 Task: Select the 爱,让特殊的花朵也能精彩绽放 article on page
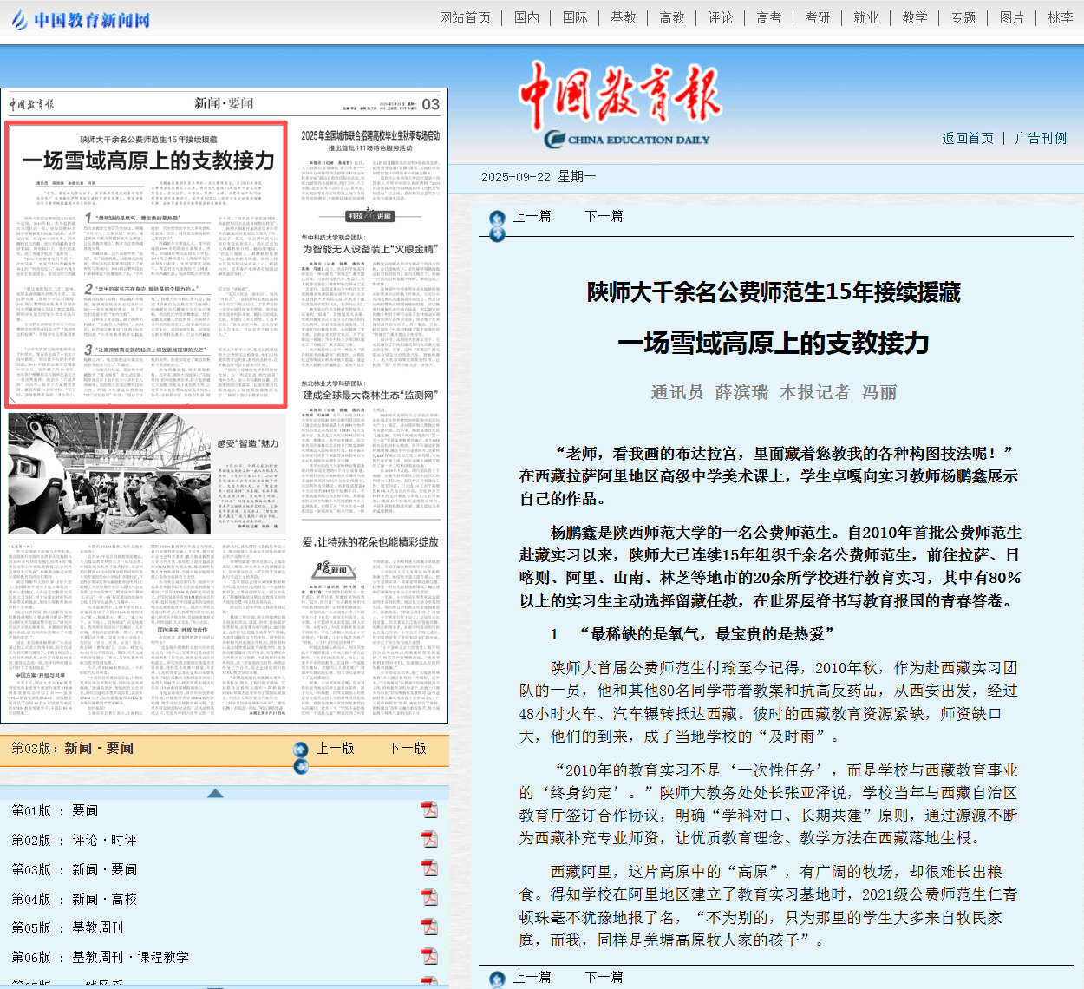(x=370, y=542)
